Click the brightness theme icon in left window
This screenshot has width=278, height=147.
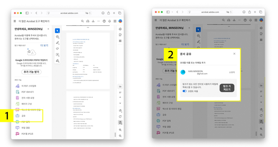(x=120, y=111)
